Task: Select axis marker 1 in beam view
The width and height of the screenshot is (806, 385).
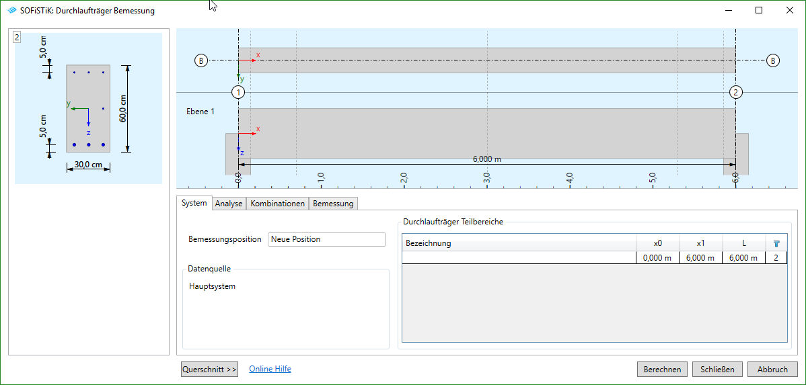Action: click(238, 92)
